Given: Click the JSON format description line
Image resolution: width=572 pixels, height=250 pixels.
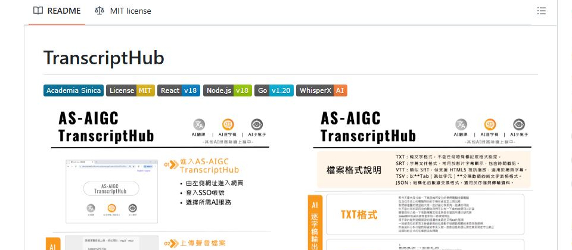Looking at the screenshot, I should coord(455,183).
